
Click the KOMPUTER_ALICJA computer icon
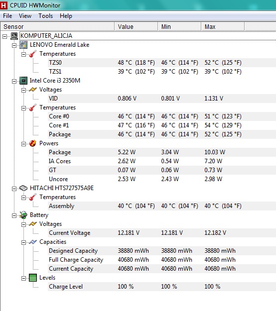click(14, 36)
